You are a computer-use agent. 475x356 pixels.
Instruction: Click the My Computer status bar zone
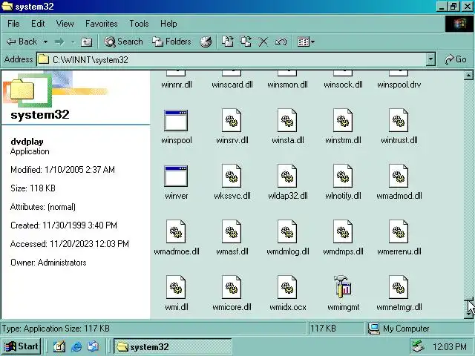click(419, 329)
